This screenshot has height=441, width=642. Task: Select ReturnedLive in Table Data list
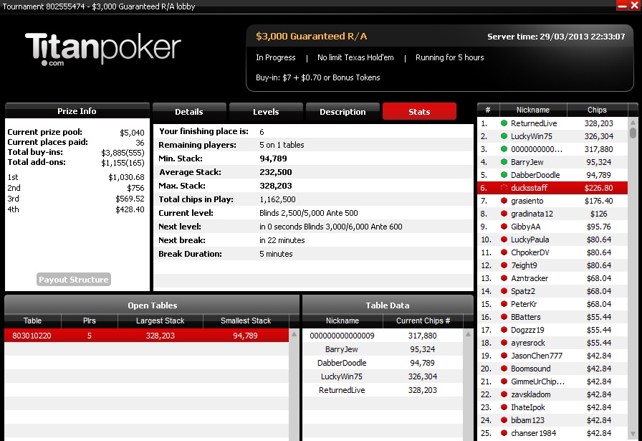[383, 390]
